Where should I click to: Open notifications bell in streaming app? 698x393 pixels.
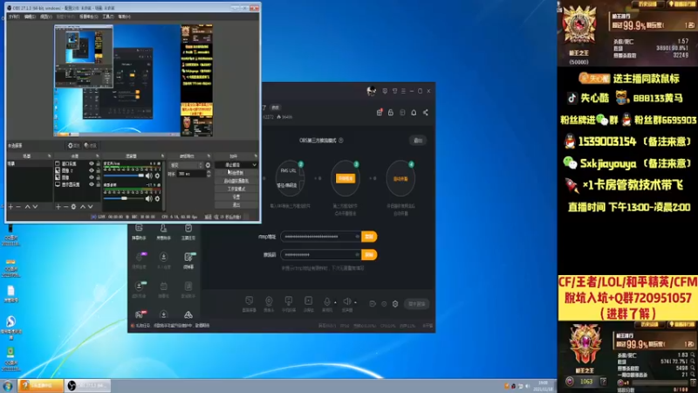414,113
